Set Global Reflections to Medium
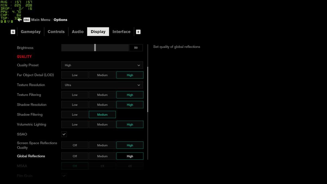Image resolution: width=327 pixels, height=184 pixels. [x=102, y=156]
